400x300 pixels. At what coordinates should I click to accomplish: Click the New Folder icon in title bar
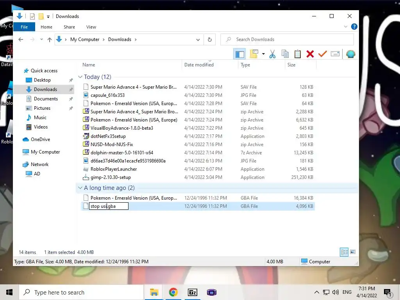(41, 16)
